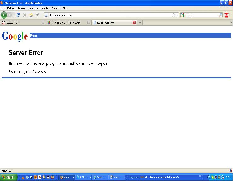Click the temporary error message text
Viewport: 233px width, 181px height.
point(58,64)
